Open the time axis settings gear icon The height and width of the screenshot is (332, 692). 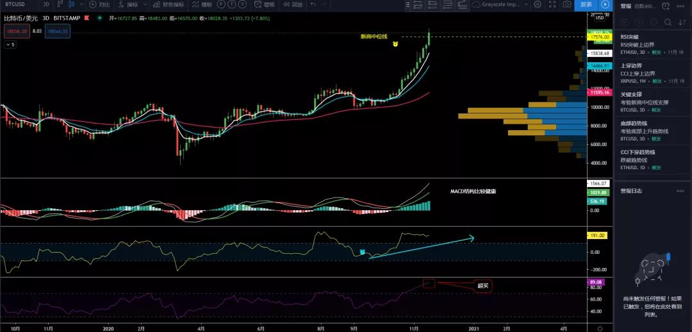599,328
